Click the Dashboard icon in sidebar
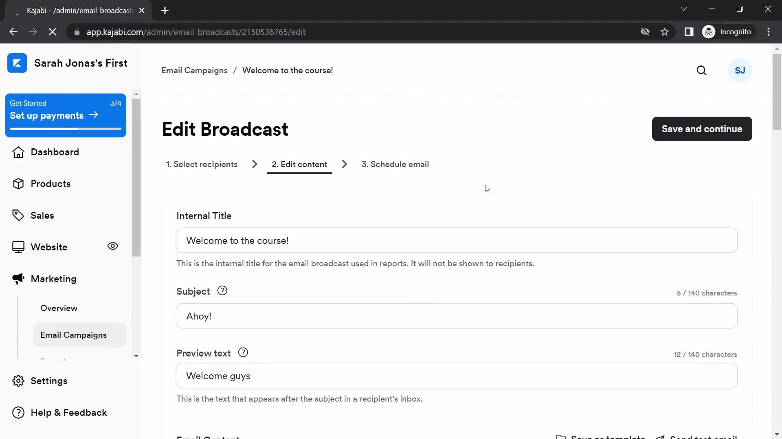The width and height of the screenshot is (782, 439). coord(18,152)
